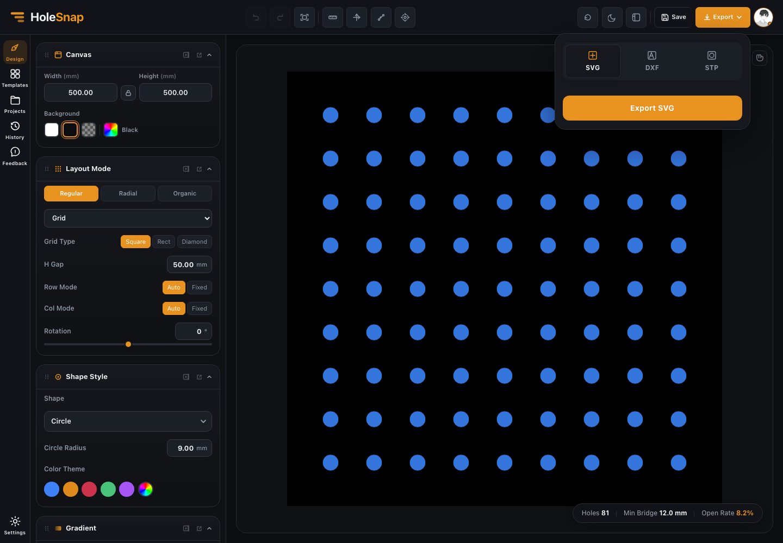Click the Canvas panel drag handle grip
Viewport: 783px width, 543px height.
[47, 55]
